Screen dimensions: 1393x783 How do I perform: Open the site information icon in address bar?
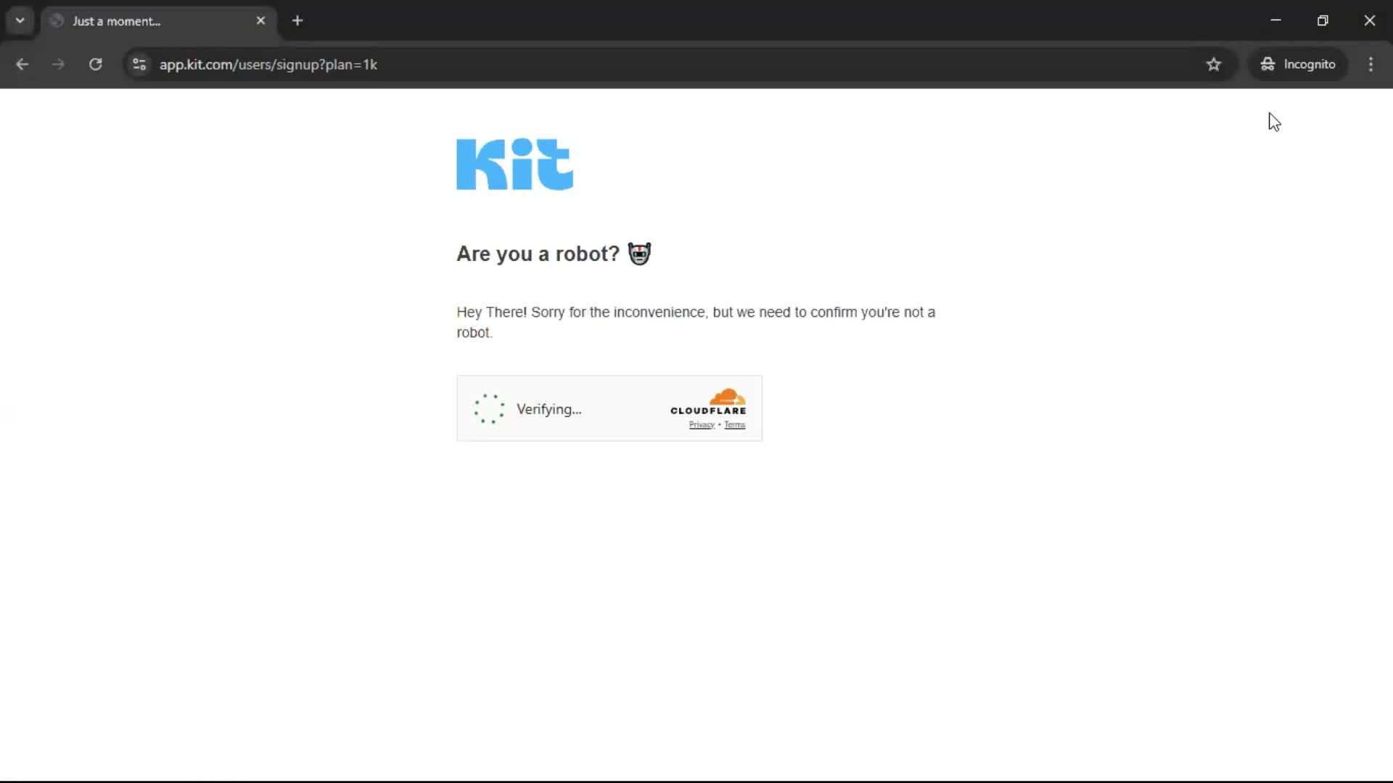tap(139, 65)
